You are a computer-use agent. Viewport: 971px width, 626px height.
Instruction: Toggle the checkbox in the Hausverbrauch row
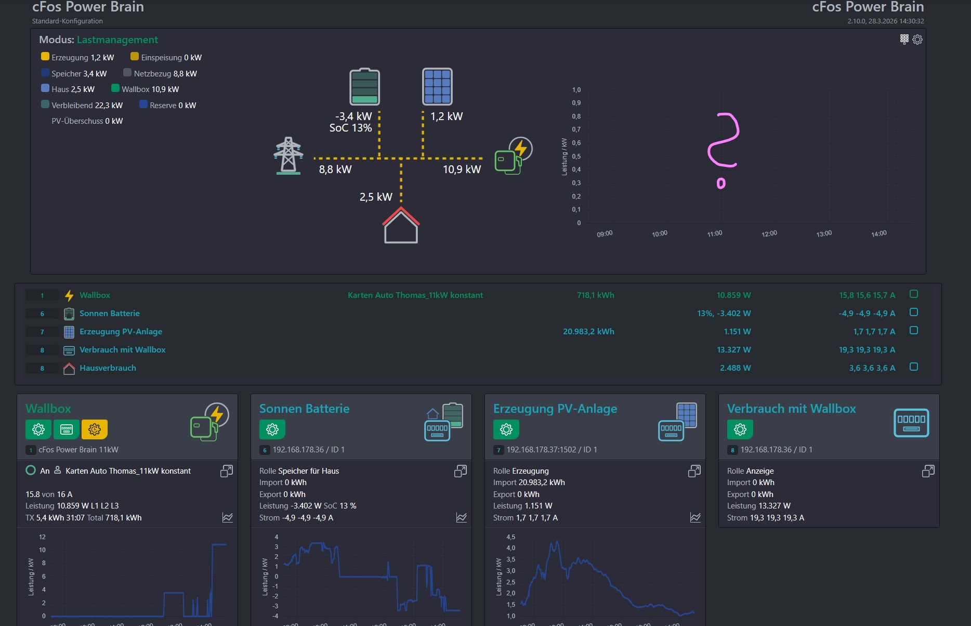(914, 367)
